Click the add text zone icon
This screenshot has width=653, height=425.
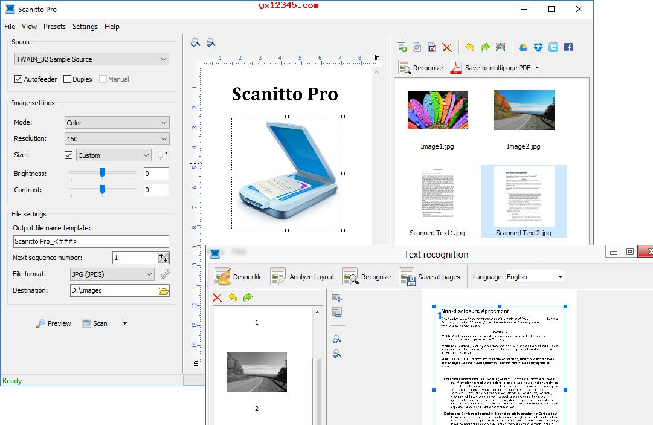[337, 297]
